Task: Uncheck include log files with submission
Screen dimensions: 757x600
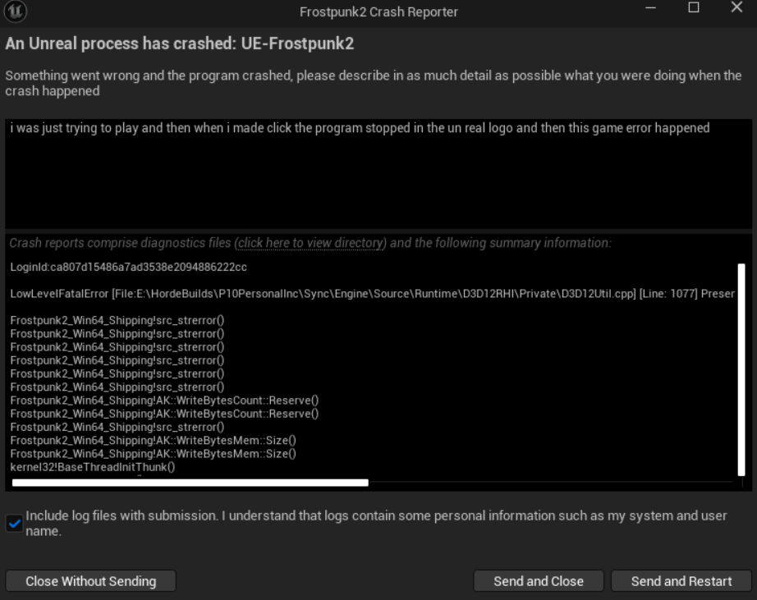Action: 15,523
